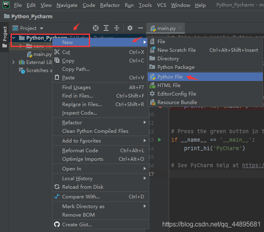The height and width of the screenshot is (232, 264).
Task: Click the External Libraries bars icon
Action: pos(21,62)
